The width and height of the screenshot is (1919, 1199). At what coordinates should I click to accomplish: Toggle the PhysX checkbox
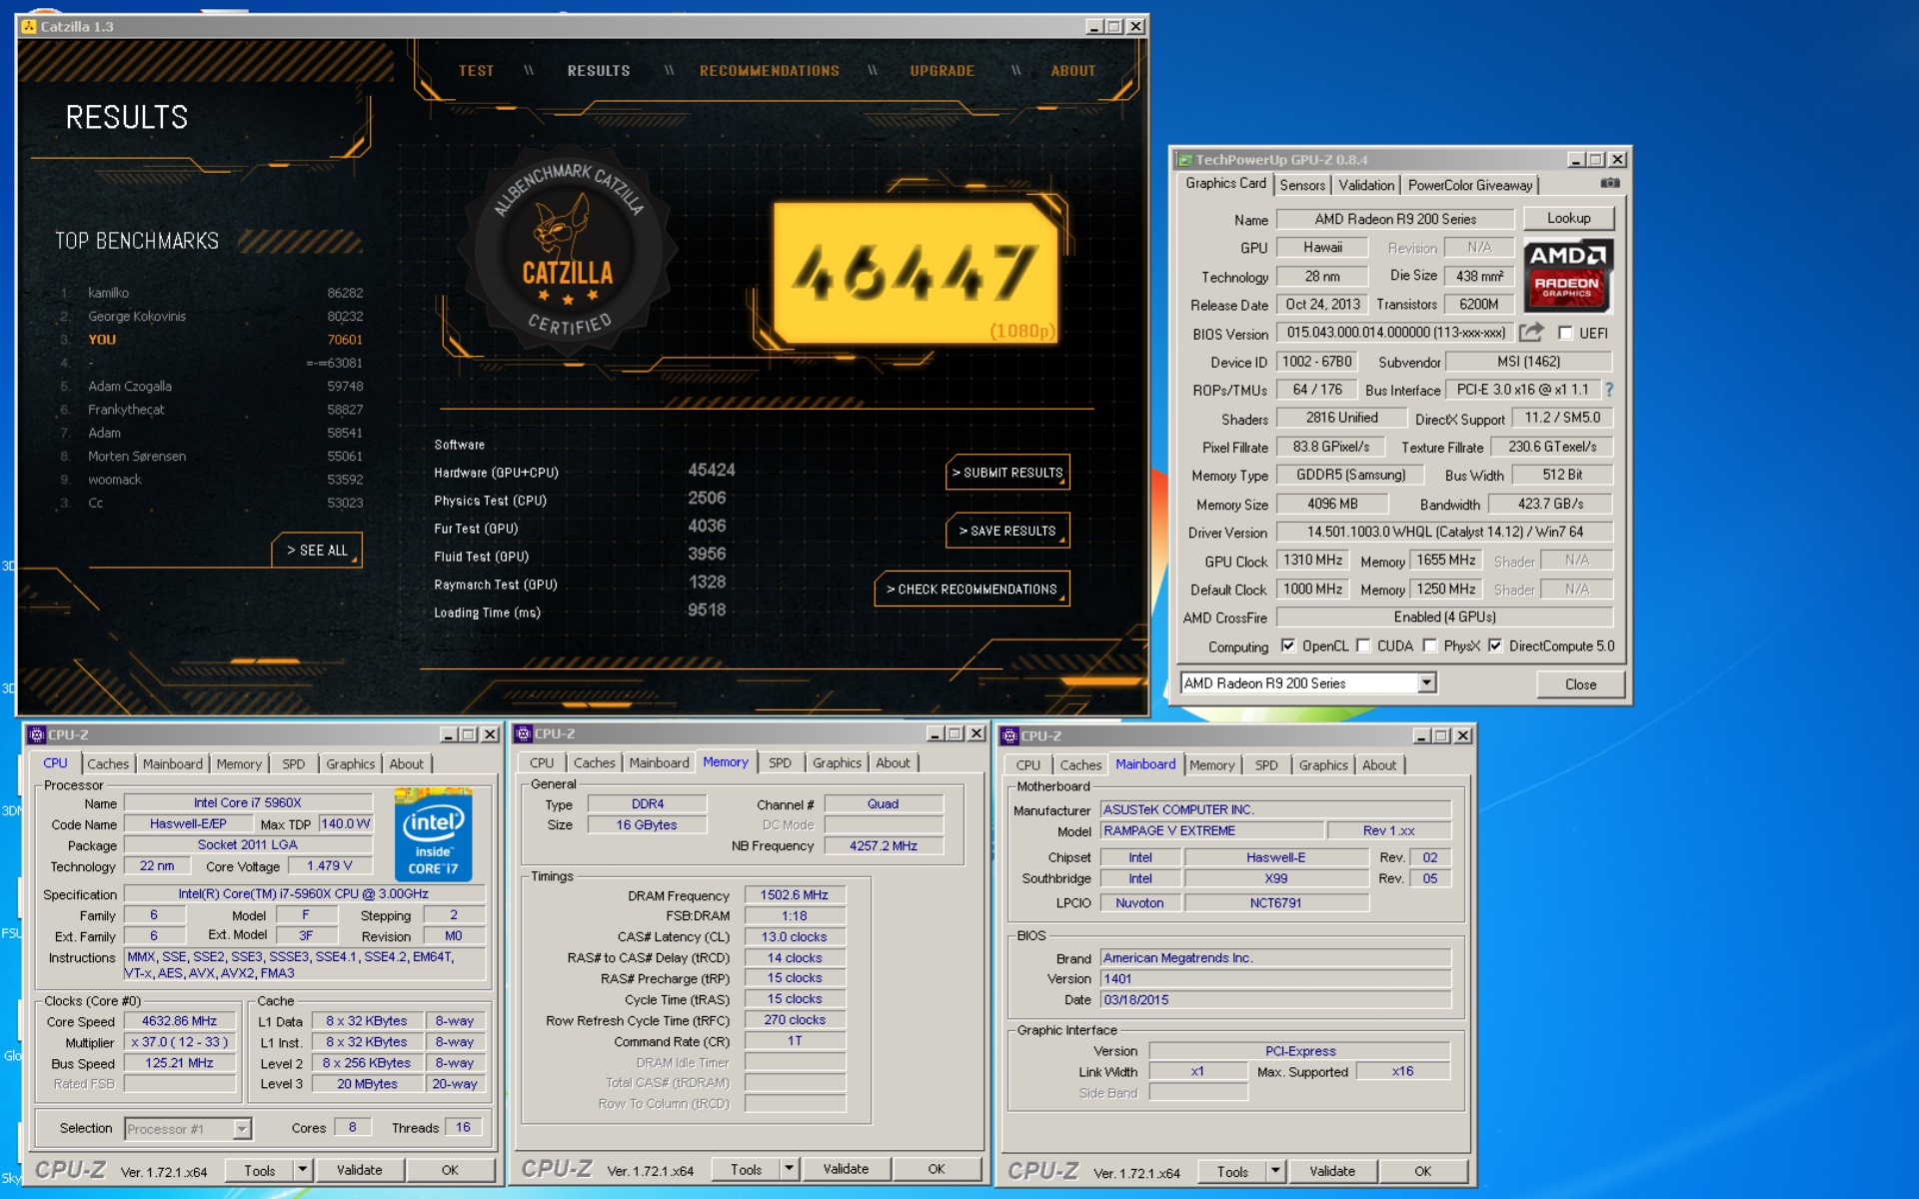[1430, 645]
